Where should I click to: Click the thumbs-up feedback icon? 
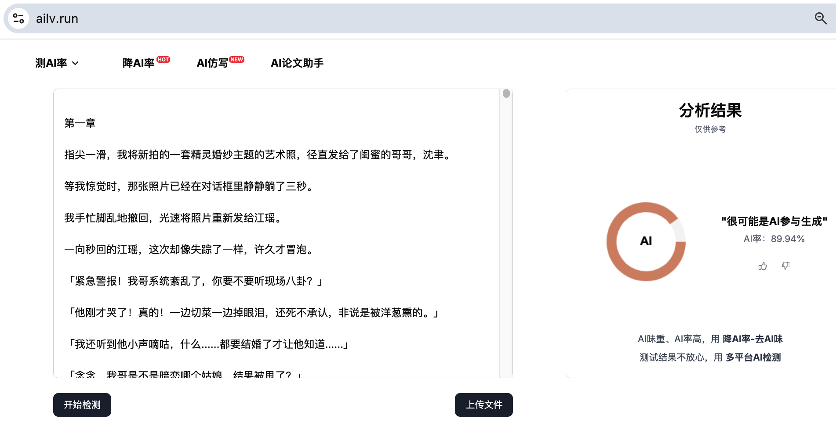coord(763,266)
